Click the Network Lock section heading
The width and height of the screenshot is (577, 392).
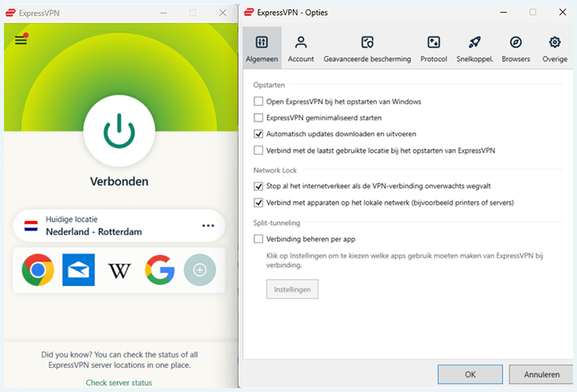pyautogui.click(x=275, y=170)
